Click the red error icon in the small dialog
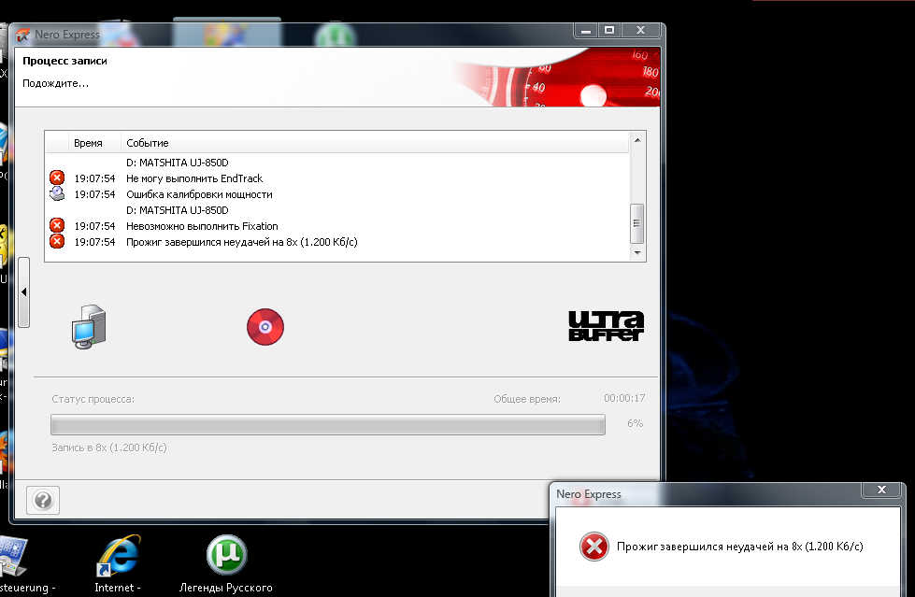Image resolution: width=915 pixels, height=597 pixels. click(594, 547)
